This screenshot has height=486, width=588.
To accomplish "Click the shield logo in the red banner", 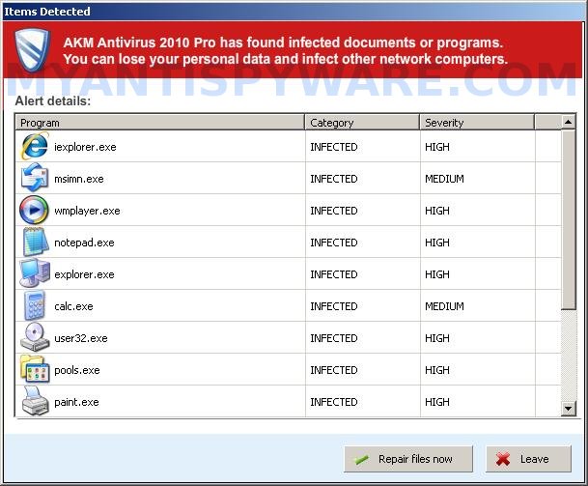I will 32,49.
